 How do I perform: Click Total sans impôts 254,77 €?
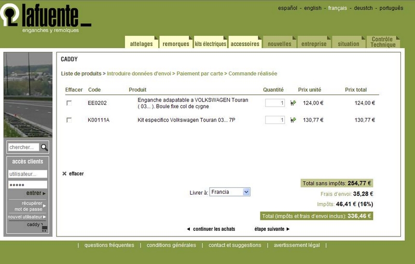[x=337, y=183]
